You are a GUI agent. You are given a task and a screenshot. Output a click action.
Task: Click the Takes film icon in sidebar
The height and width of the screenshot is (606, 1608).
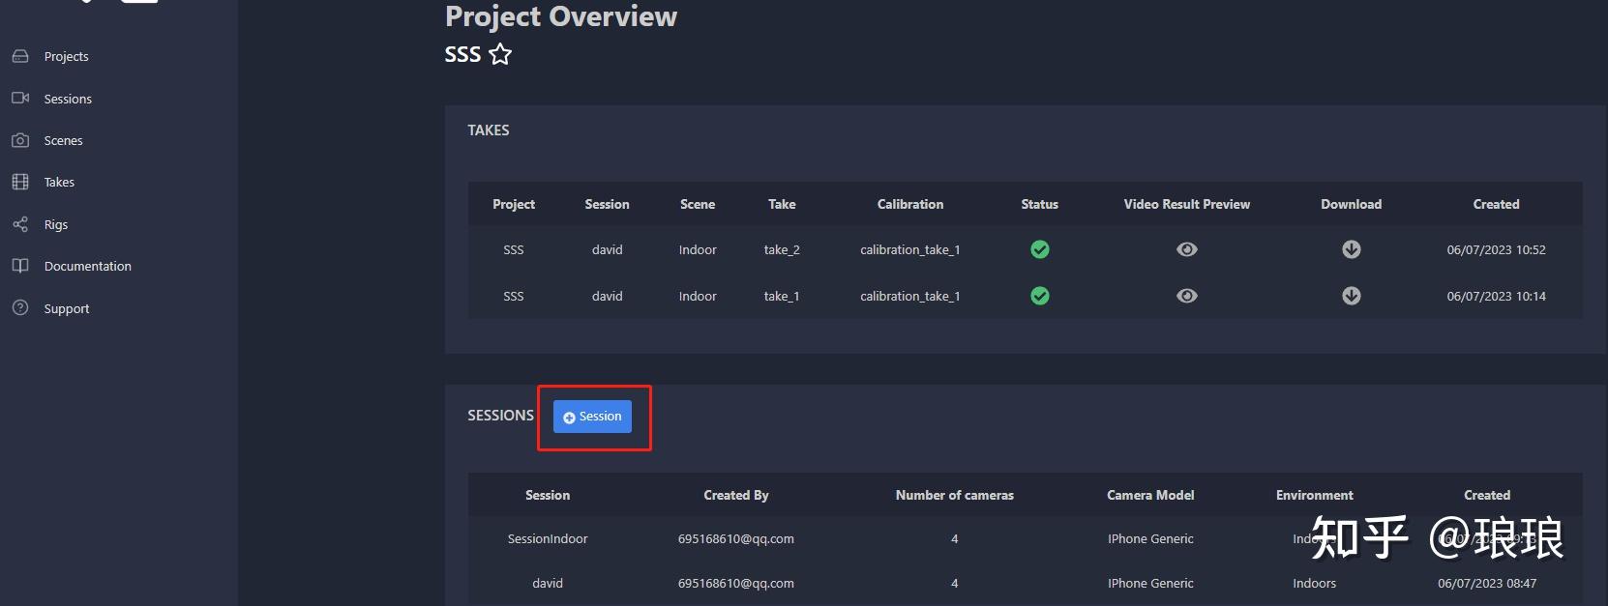tap(20, 182)
